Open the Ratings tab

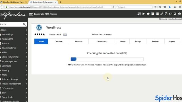pyautogui.click(x=138, y=41)
